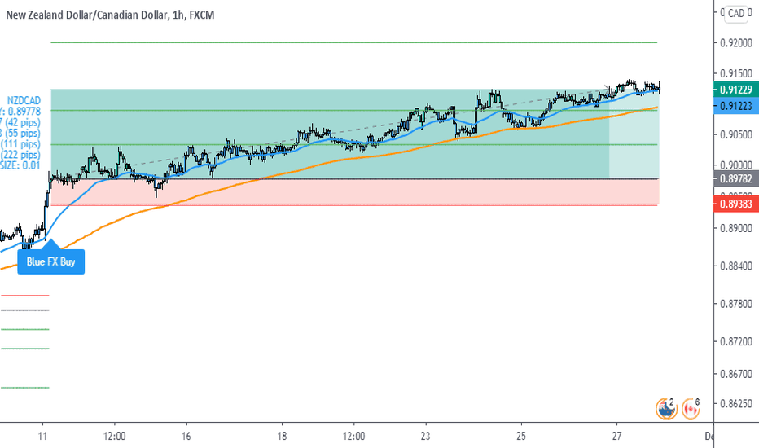759x448 pixels.
Task: Open the CAD currency selector
Action: 736,13
